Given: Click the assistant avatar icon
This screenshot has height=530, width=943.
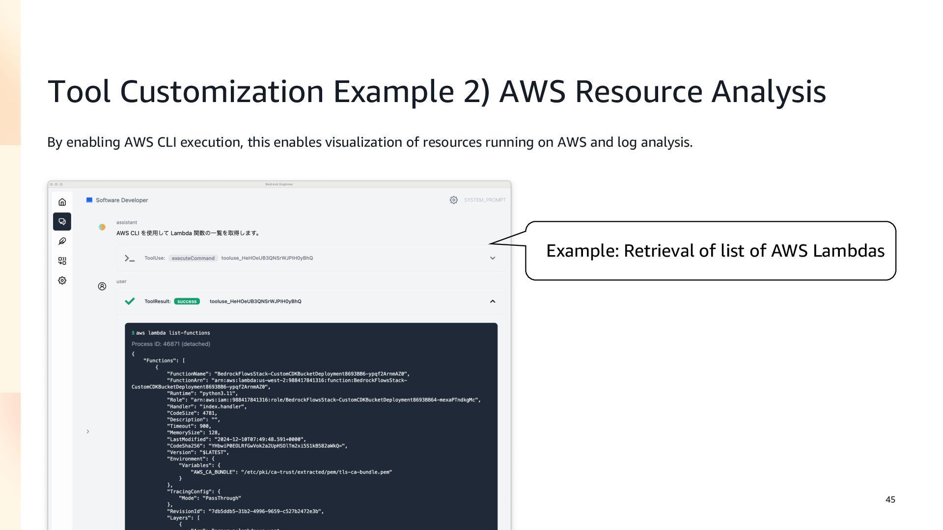Looking at the screenshot, I should [102, 227].
